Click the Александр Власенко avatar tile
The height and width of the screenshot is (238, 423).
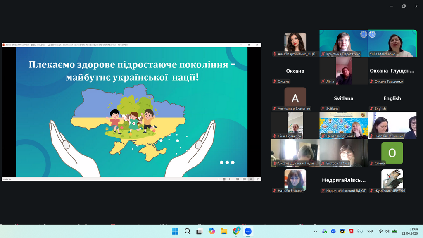tap(295, 98)
